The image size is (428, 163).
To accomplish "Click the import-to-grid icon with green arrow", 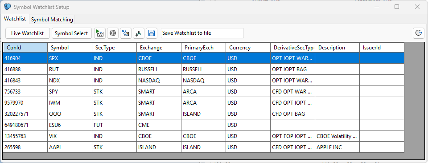I will pyautogui.click(x=100, y=33).
